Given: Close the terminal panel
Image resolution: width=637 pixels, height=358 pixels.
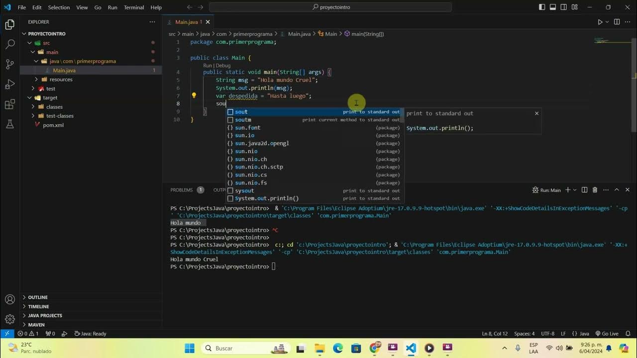Looking at the screenshot, I should [x=628, y=190].
